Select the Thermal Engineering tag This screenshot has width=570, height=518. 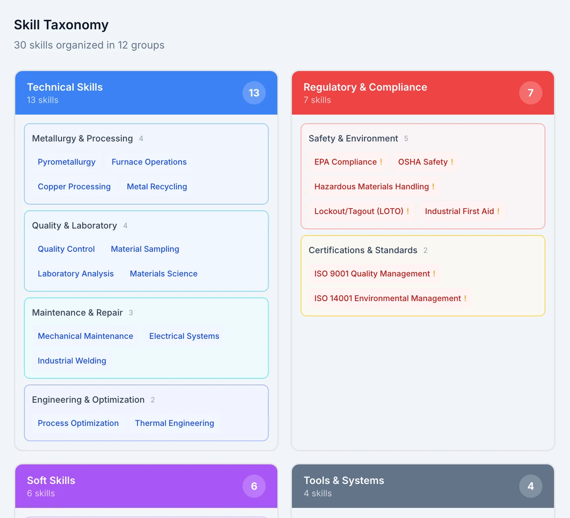click(x=174, y=423)
